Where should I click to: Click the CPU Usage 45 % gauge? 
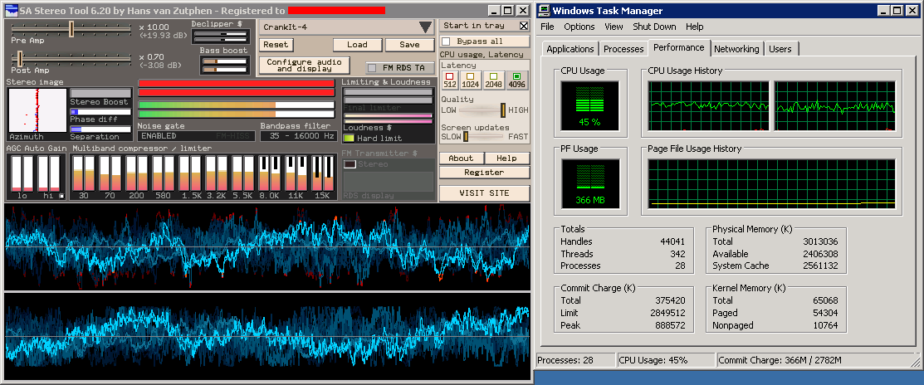tap(590, 106)
